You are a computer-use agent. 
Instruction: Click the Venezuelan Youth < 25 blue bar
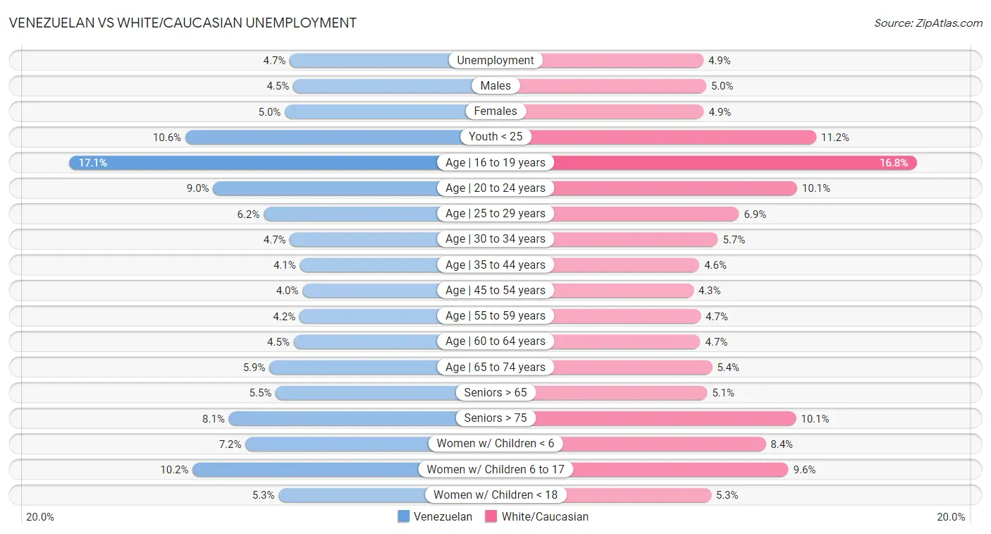[x=323, y=137]
